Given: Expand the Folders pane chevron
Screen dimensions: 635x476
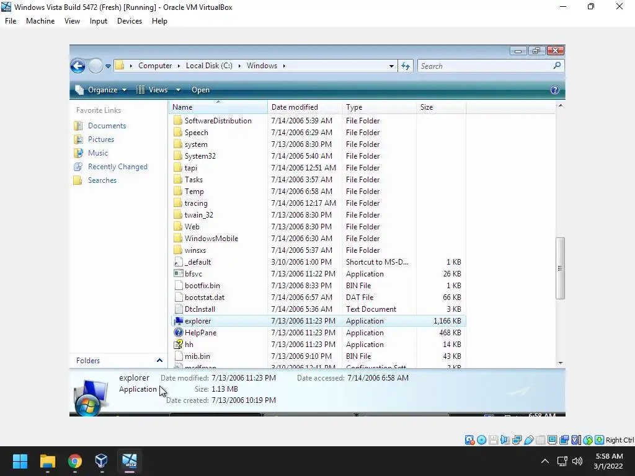Looking at the screenshot, I should click(x=159, y=360).
